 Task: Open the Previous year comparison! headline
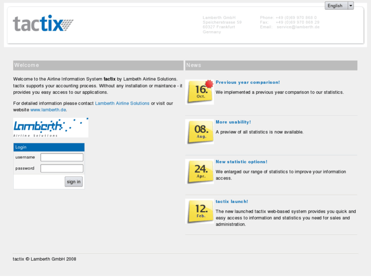click(248, 82)
